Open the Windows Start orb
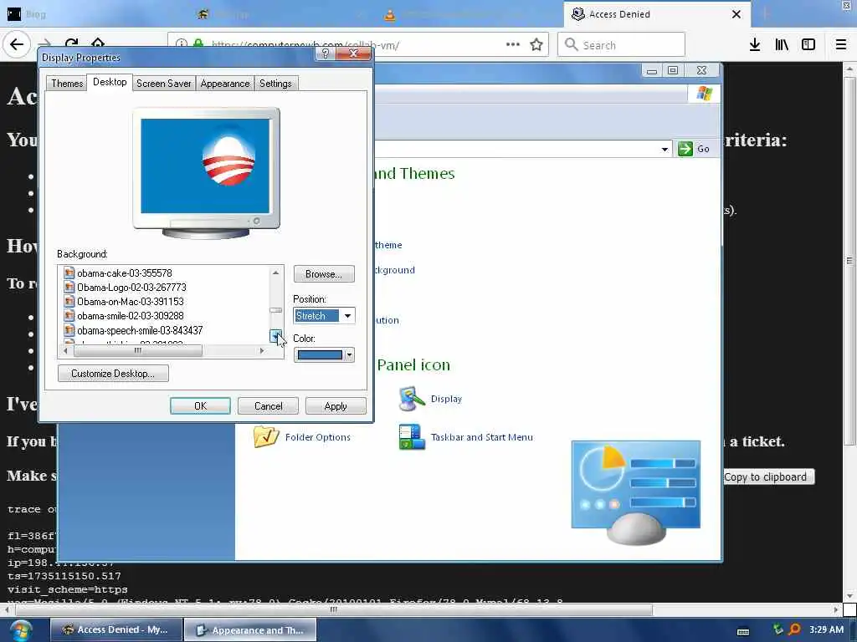 20,630
